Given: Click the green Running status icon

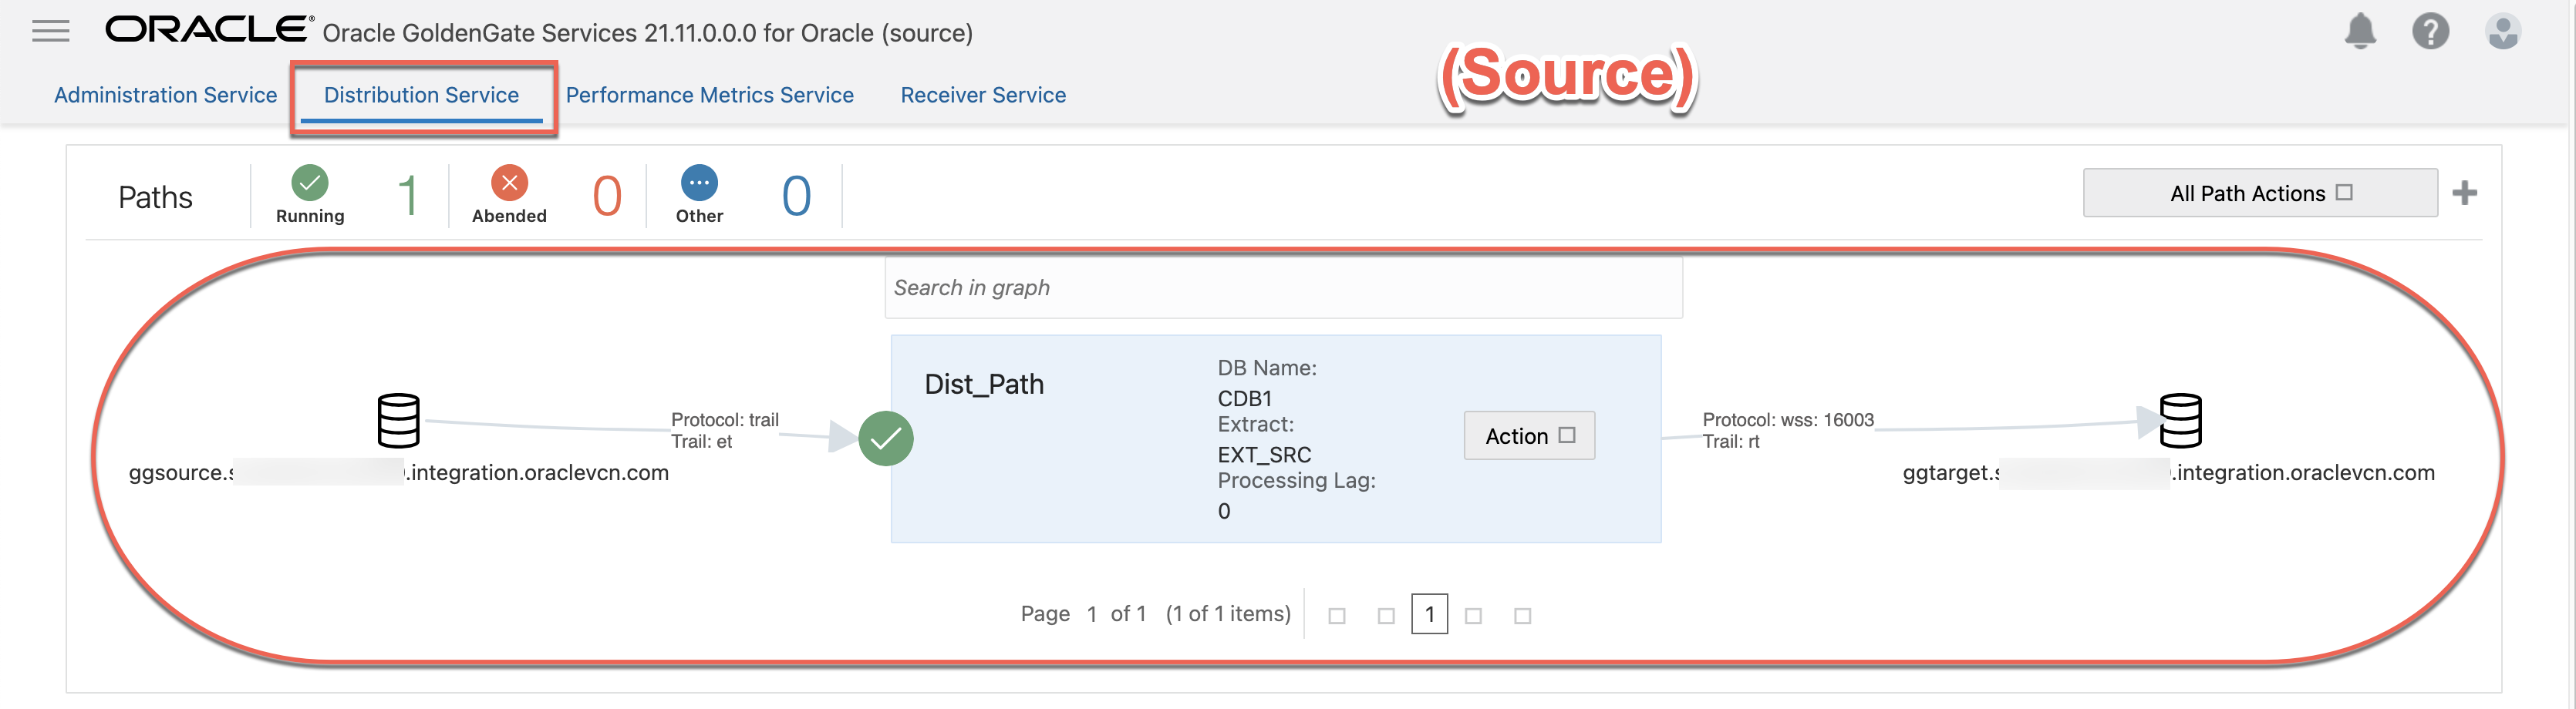Looking at the screenshot, I should pos(310,183).
